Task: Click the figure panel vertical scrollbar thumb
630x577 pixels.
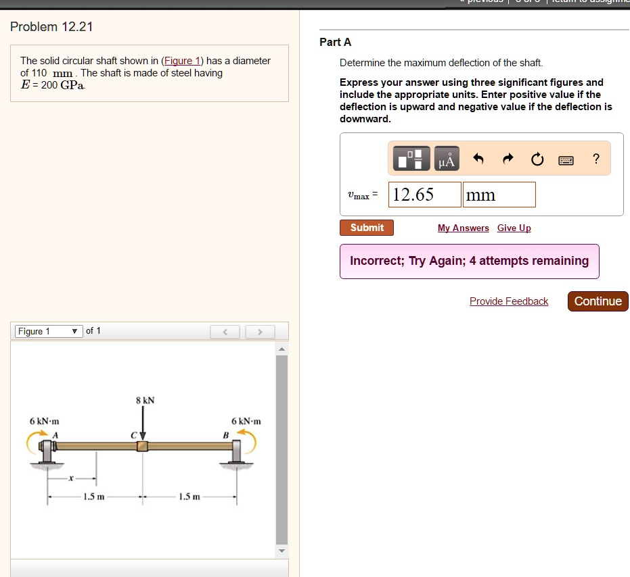Action: (282, 449)
